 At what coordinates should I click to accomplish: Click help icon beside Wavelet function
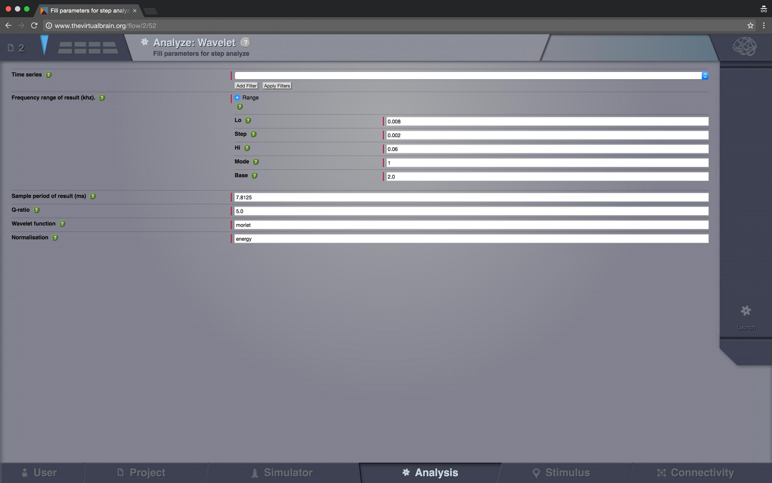(x=62, y=224)
